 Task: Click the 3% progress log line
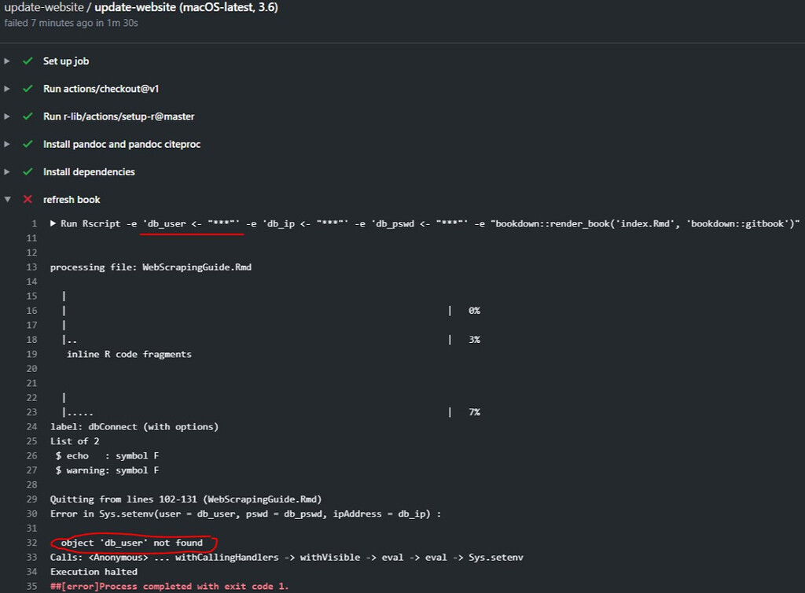pos(271,340)
